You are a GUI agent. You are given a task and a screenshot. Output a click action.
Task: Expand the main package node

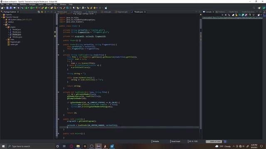pyautogui.click(x=6, y=39)
